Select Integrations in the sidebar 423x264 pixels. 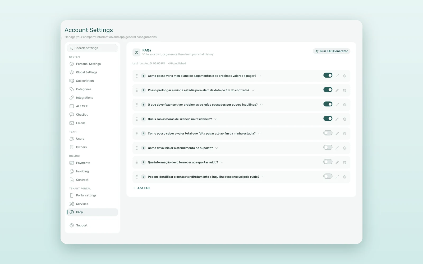pyautogui.click(x=92, y=98)
